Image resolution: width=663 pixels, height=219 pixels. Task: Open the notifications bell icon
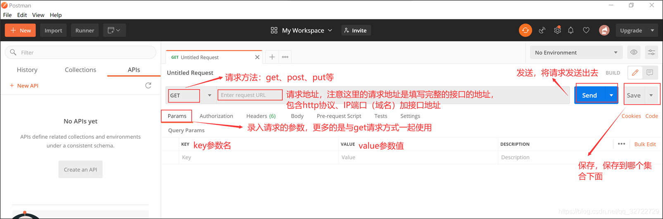(571, 30)
